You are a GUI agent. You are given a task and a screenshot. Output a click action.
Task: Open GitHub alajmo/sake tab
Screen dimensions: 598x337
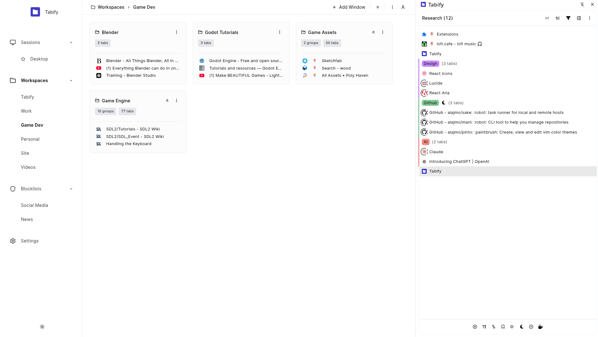pos(508,113)
